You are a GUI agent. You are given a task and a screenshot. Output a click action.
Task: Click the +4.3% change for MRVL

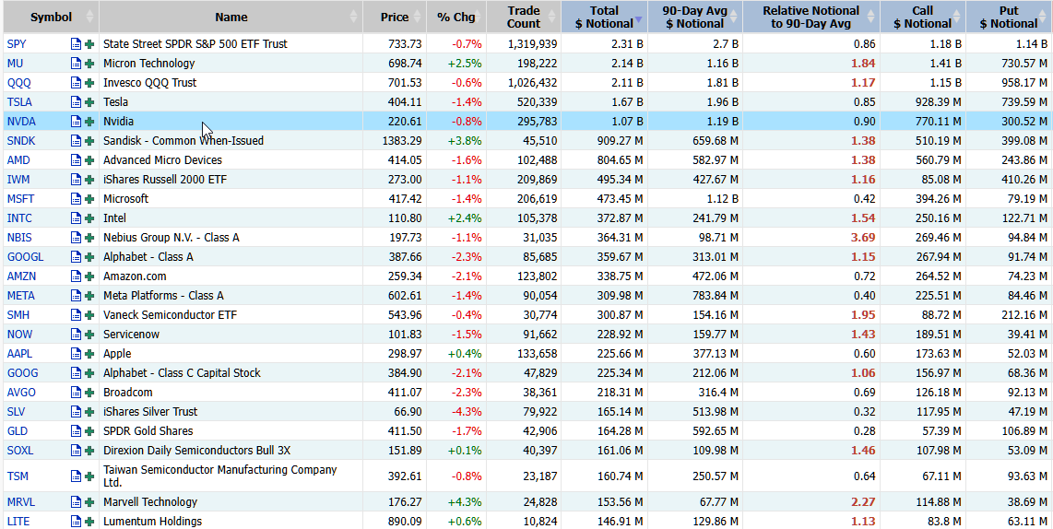tap(467, 502)
